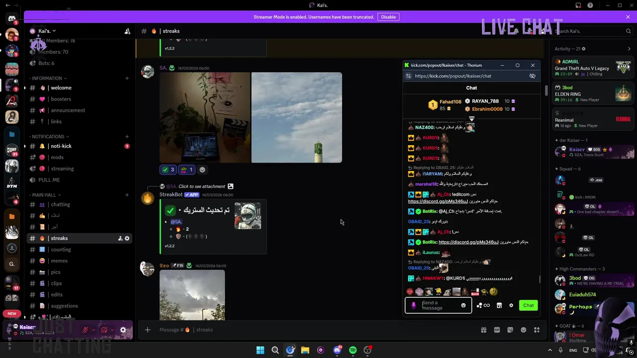637x358 pixels.
Task: Open the sky and minaret photo
Action: 297,117
